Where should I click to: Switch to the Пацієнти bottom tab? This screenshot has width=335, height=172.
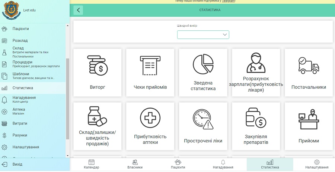tap(178, 164)
